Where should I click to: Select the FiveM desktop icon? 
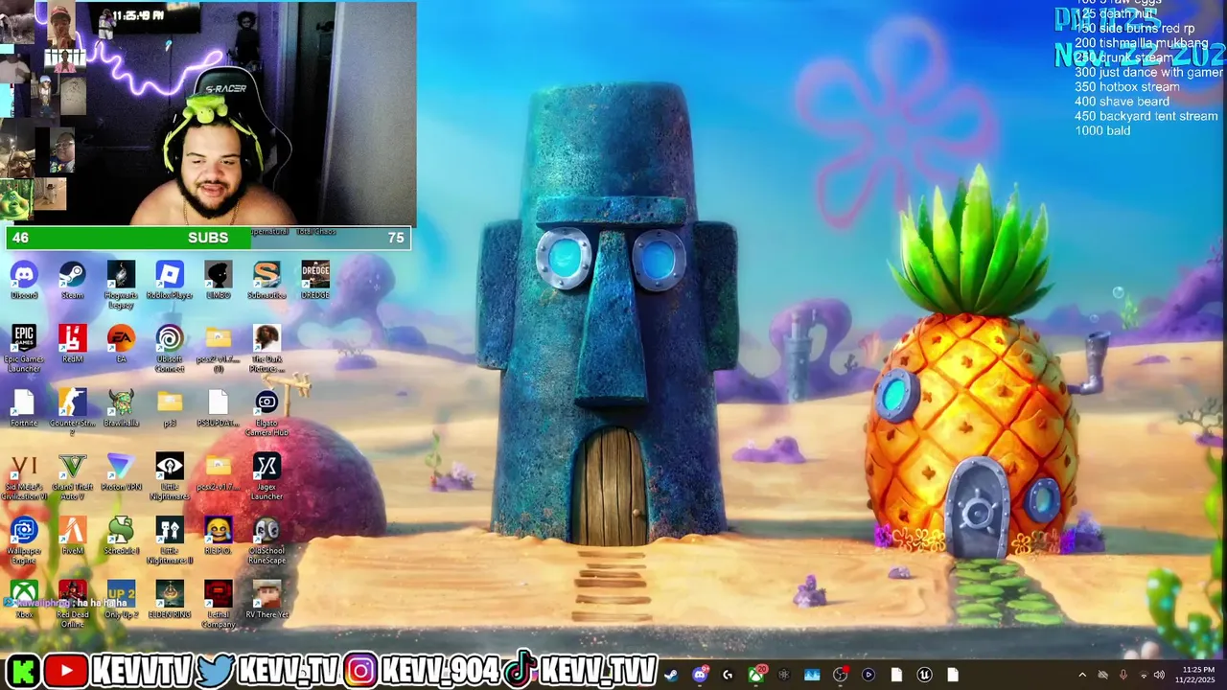[73, 537]
